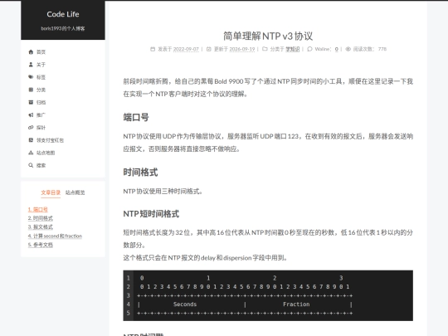
Task: Click the NTP 短时间格式 subheading
Action: pos(151,214)
